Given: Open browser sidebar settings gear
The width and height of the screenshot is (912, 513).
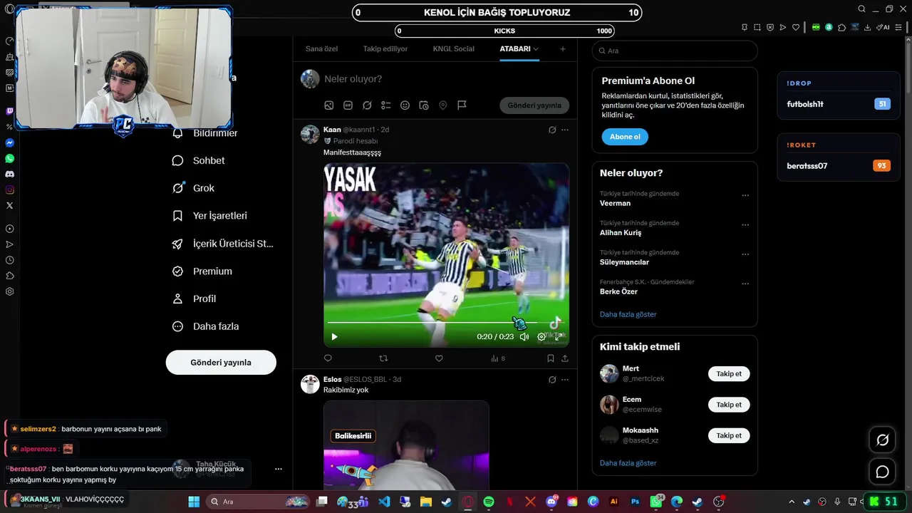Looking at the screenshot, I should pos(9,291).
